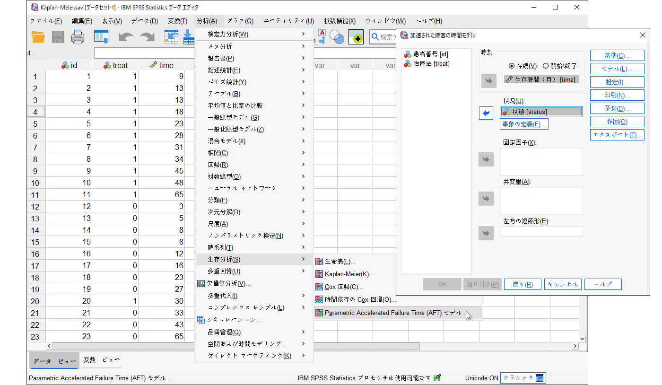Viewport: 662px width, 385px height.
Task: Click the blue arrow beside the 状況 field
Action: (486, 113)
